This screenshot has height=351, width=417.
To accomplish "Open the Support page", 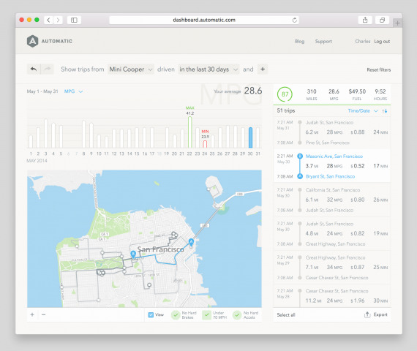I will coord(323,41).
